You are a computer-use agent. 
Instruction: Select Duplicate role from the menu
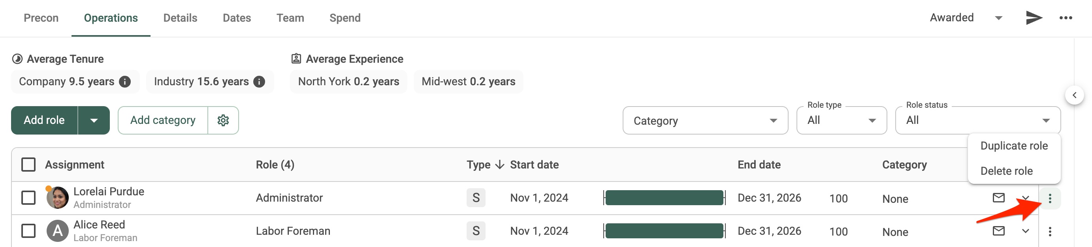pos(1013,146)
